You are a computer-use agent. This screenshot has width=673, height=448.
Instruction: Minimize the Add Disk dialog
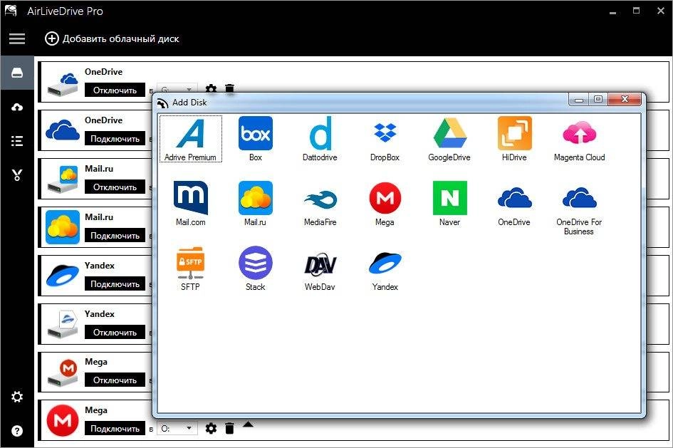coord(579,99)
